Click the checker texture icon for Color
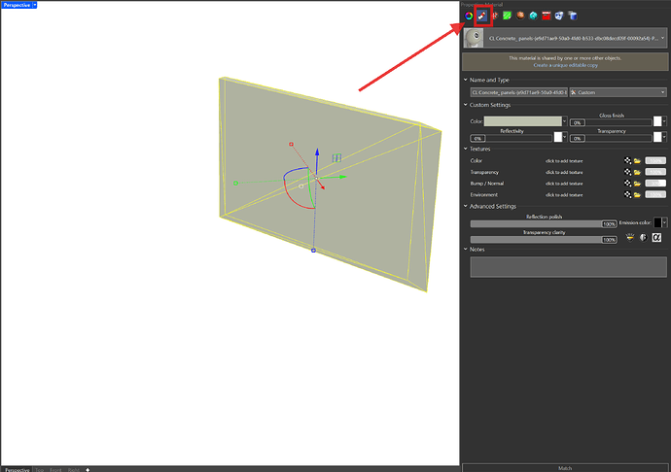 [627, 161]
